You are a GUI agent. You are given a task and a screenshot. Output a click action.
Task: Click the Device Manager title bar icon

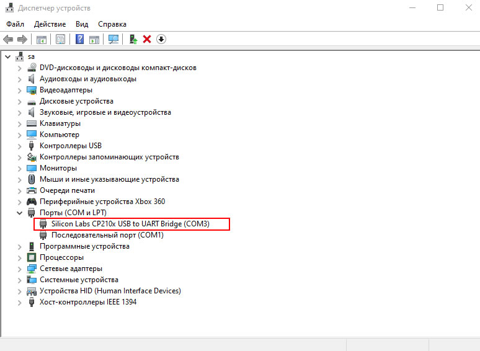(10, 8)
